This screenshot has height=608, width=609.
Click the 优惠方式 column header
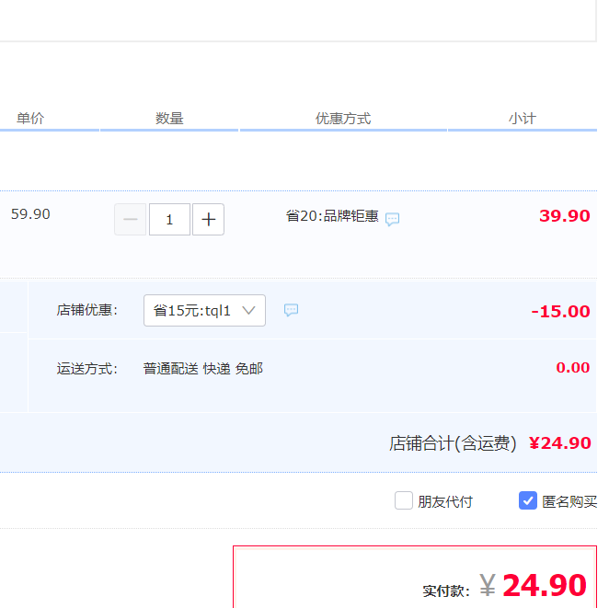[343, 119]
